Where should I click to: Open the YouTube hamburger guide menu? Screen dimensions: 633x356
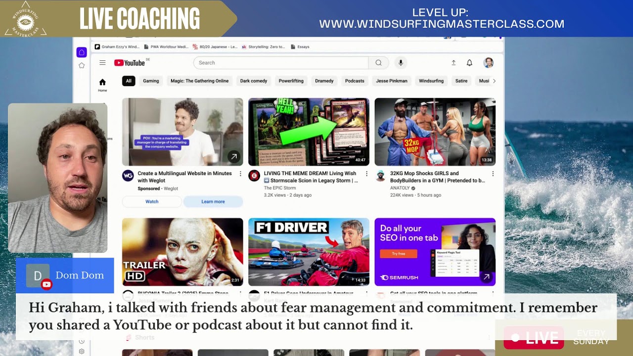click(102, 63)
